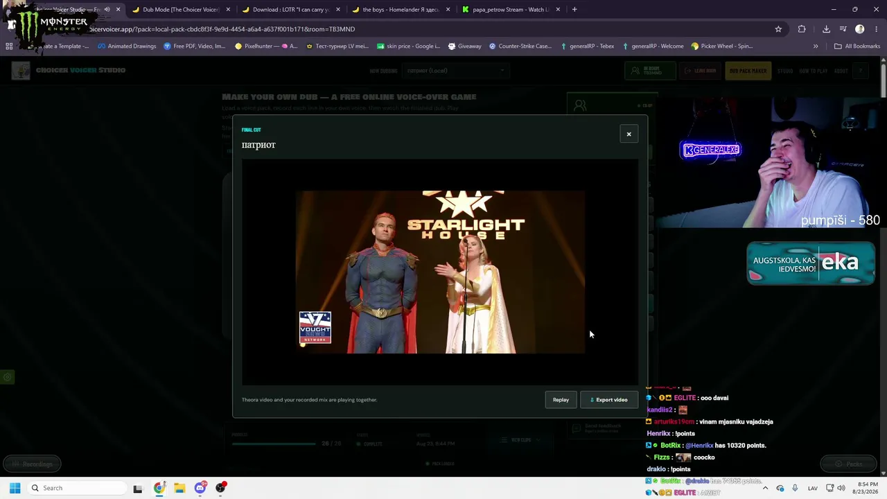Open the Windows Start menu
Image resolution: width=887 pixels, height=499 pixels.
(15, 488)
